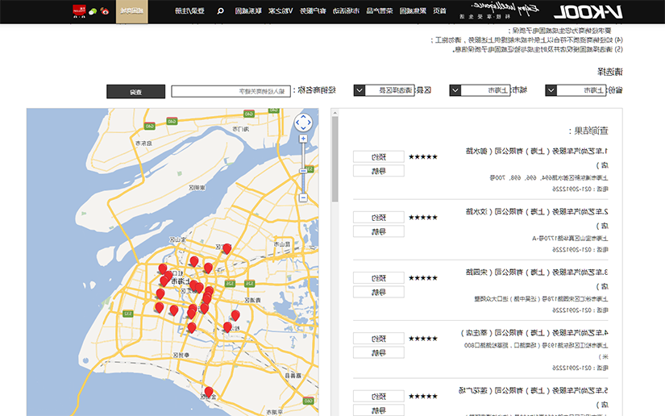Click the 青浦区 label on the map
The height and width of the screenshot is (416, 665).
pyautogui.click(x=253, y=300)
